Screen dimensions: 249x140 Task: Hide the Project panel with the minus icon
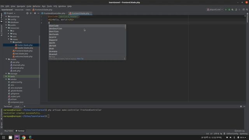[x=38, y=13]
